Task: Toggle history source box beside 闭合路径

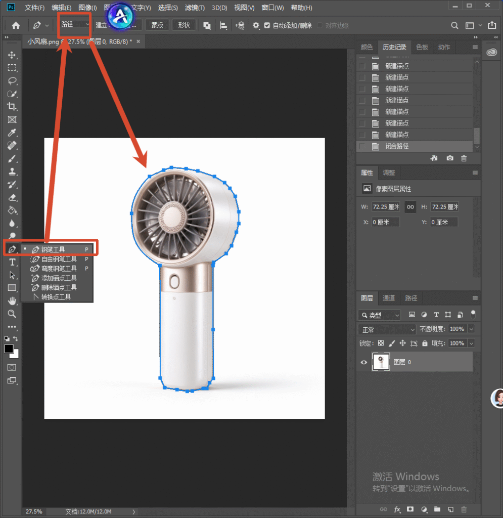Action: click(x=362, y=146)
